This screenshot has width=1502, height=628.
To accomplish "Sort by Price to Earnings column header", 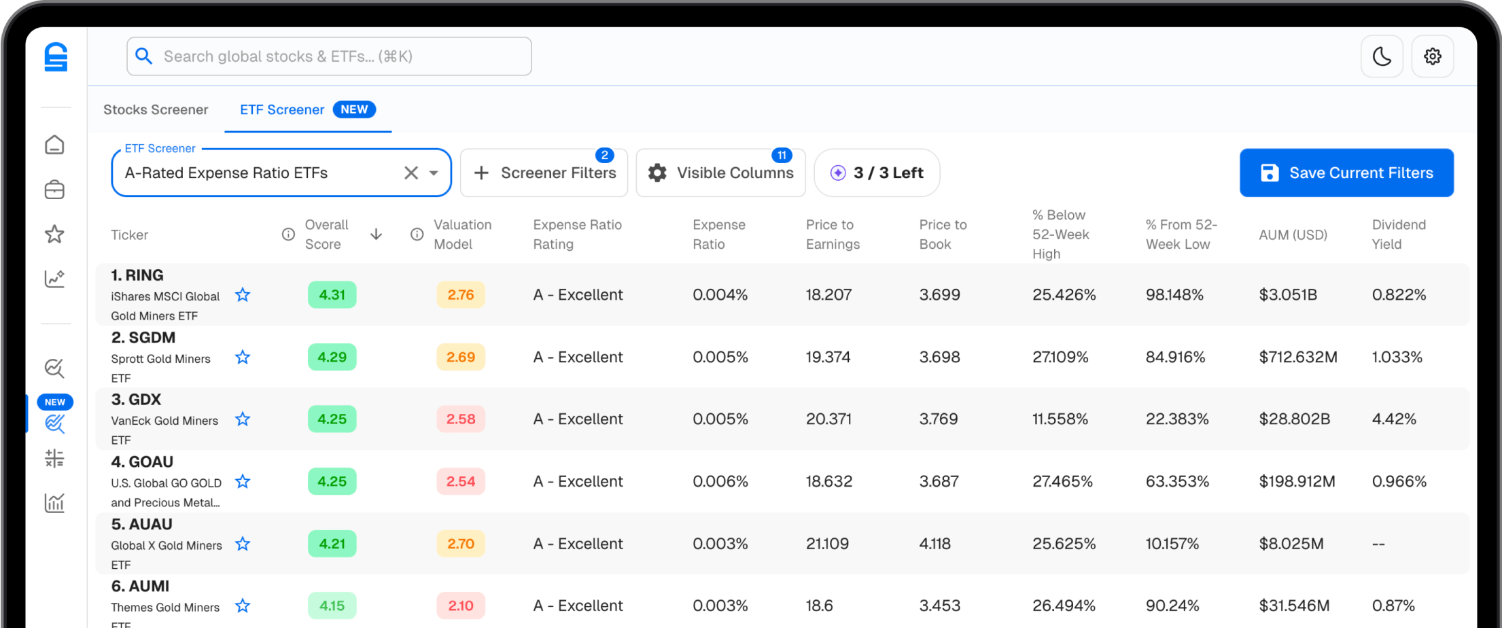I will coord(833,234).
